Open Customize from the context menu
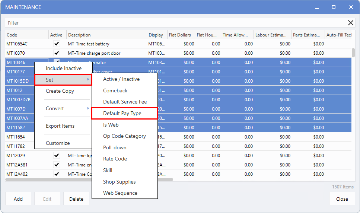 (58, 143)
